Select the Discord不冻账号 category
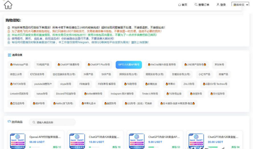The width and height of the screenshot is (253, 149). coord(66,93)
